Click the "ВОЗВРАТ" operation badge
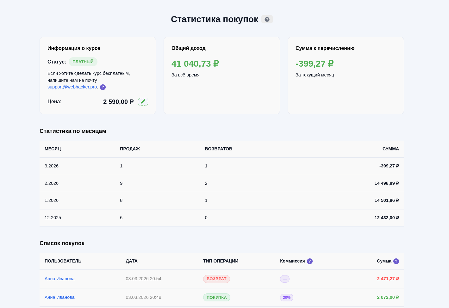 click(216, 279)
